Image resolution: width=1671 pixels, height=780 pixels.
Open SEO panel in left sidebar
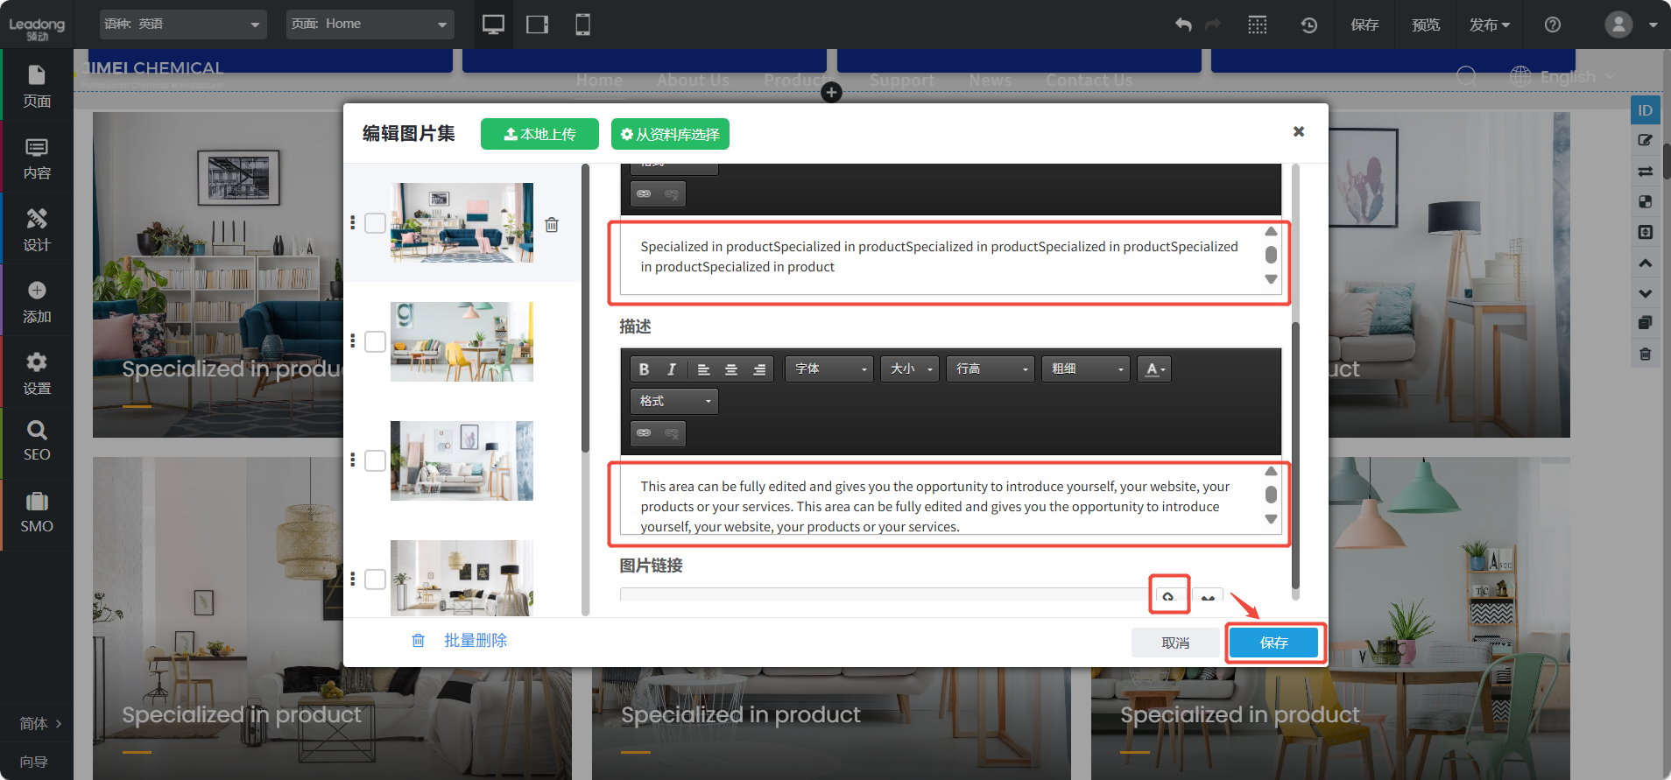[37, 441]
